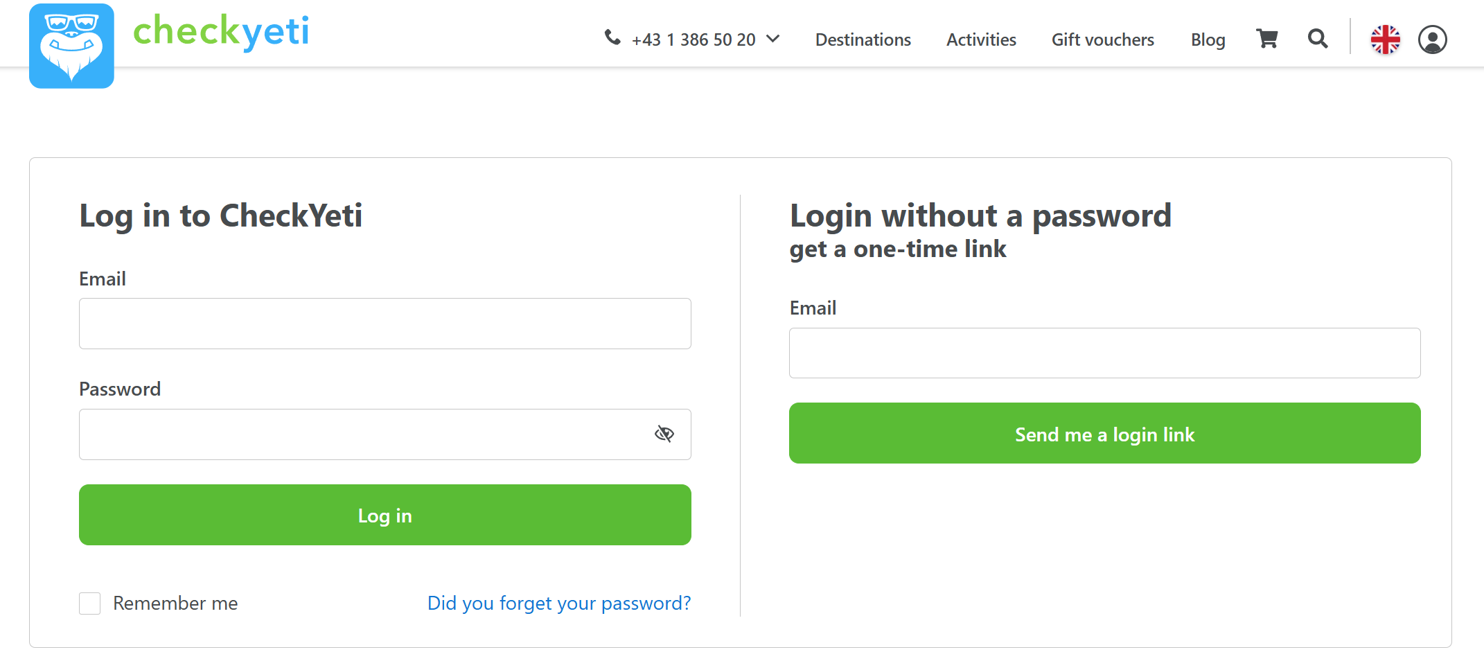Open the Blog link in header
1484x652 pixels.
click(x=1208, y=40)
